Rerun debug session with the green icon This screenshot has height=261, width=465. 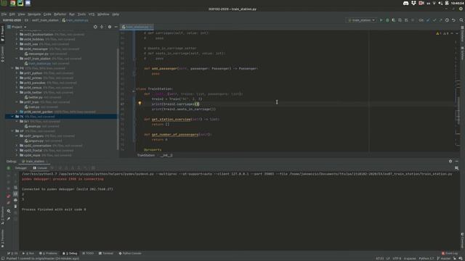pyautogui.click(x=8, y=168)
